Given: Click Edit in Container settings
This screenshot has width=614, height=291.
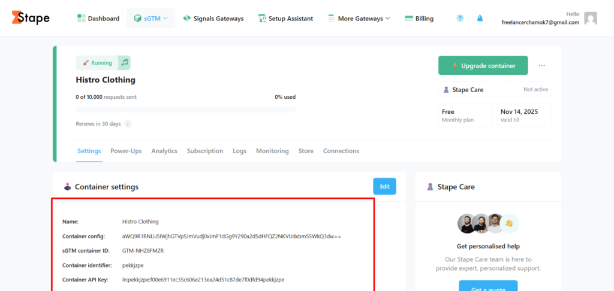Looking at the screenshot, I should point(384,187).
